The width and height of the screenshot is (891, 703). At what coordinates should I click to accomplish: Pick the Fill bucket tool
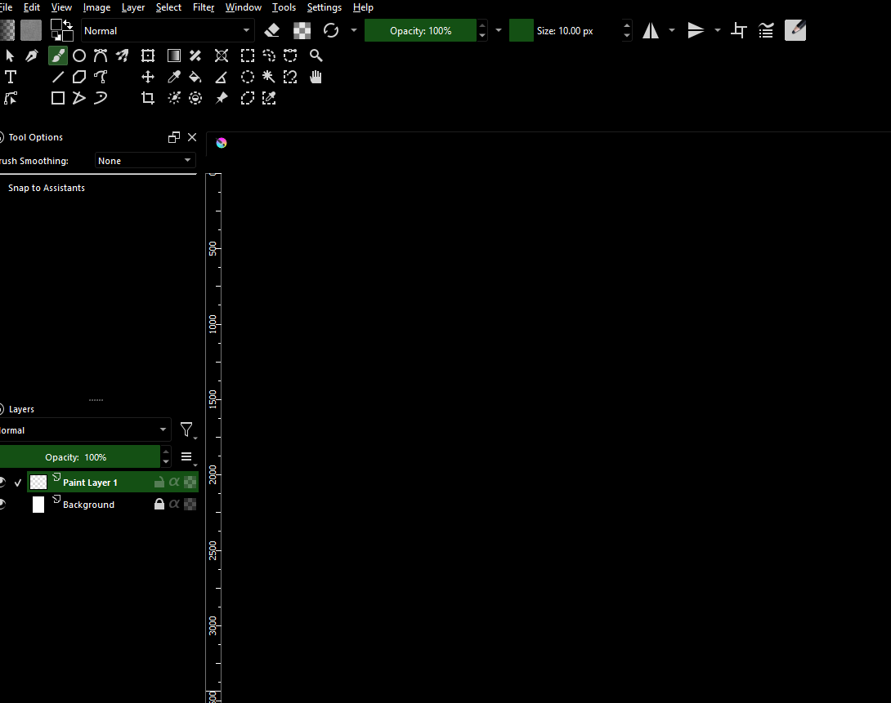pos(195,77)
